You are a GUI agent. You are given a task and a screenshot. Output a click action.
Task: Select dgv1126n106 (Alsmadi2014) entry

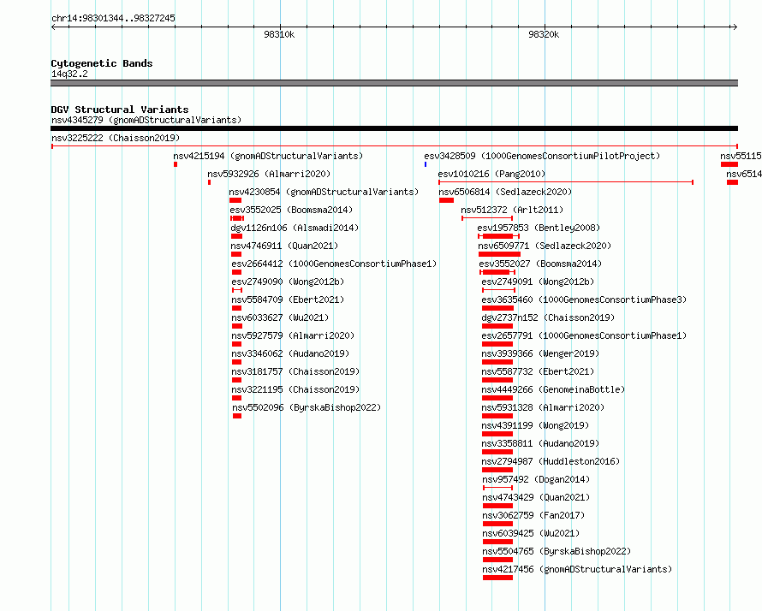point(295,228)
